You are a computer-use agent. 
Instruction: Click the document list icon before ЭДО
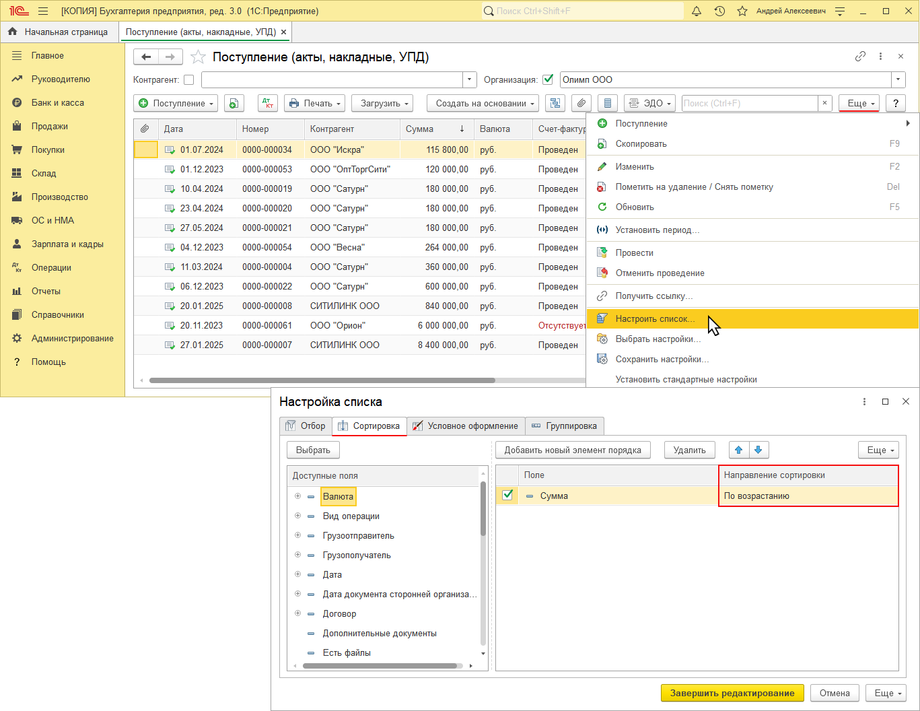point(608,103)
